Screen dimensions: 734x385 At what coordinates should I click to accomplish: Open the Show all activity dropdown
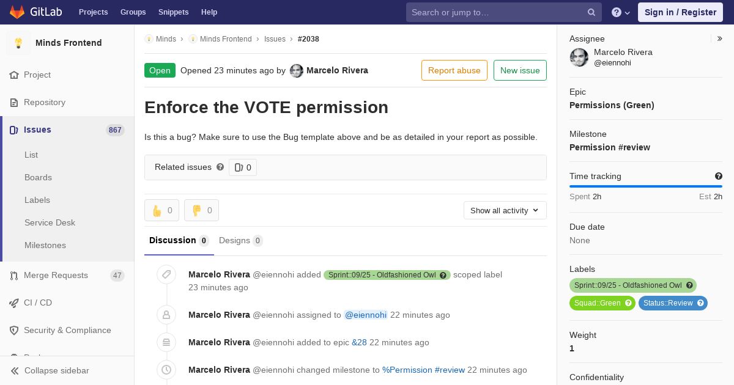click(x=505, y=210)
